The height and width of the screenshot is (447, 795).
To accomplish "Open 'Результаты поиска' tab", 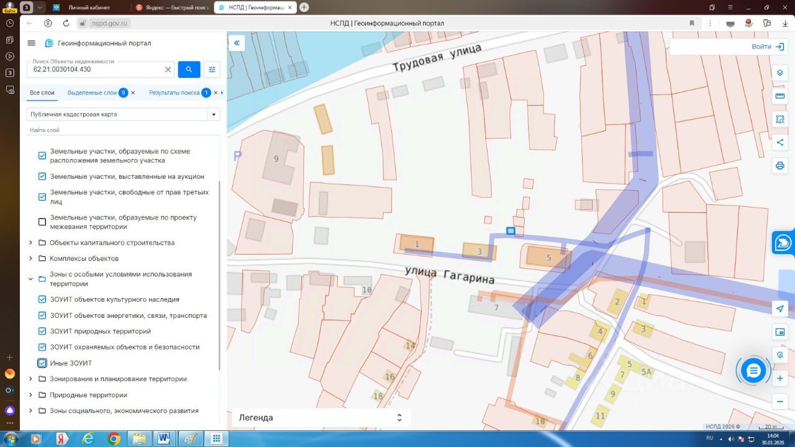I will coord(174,93).
